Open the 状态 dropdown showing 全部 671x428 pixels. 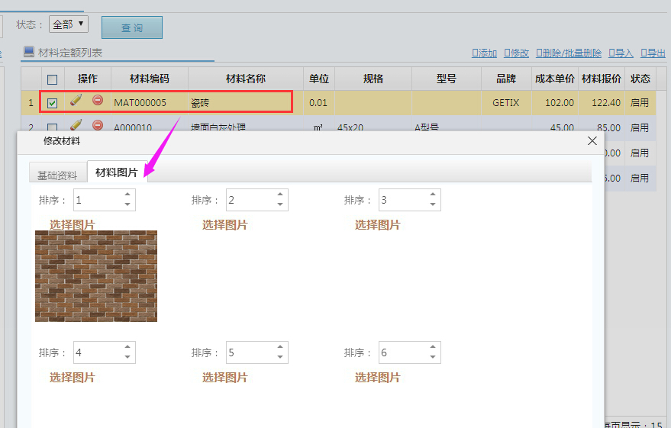tap(69, 24)
